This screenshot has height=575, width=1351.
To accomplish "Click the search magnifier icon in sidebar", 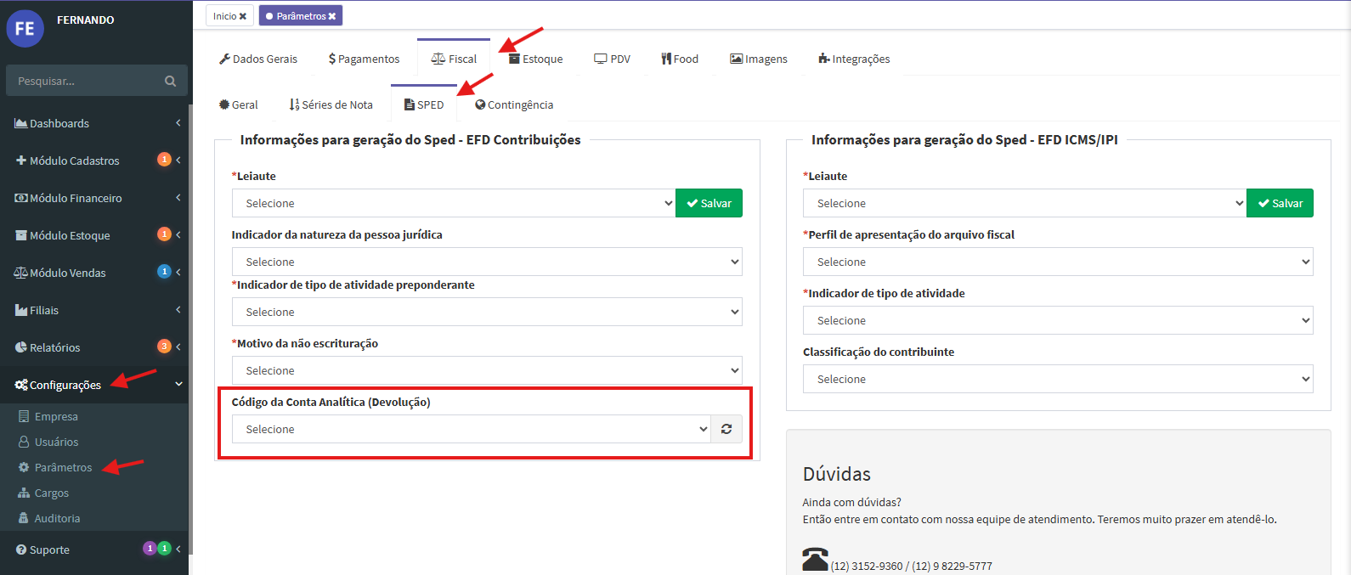I will pyautogui.click(x=171, y=81).
